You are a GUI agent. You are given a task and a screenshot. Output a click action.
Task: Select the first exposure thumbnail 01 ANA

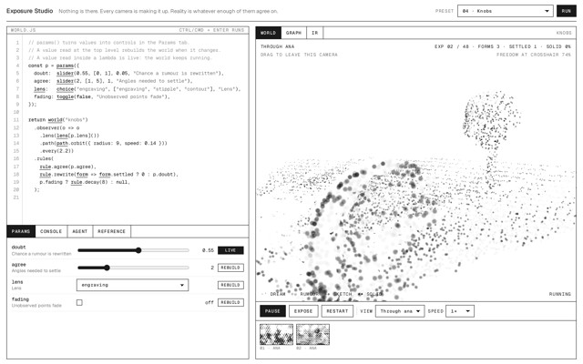276,334
